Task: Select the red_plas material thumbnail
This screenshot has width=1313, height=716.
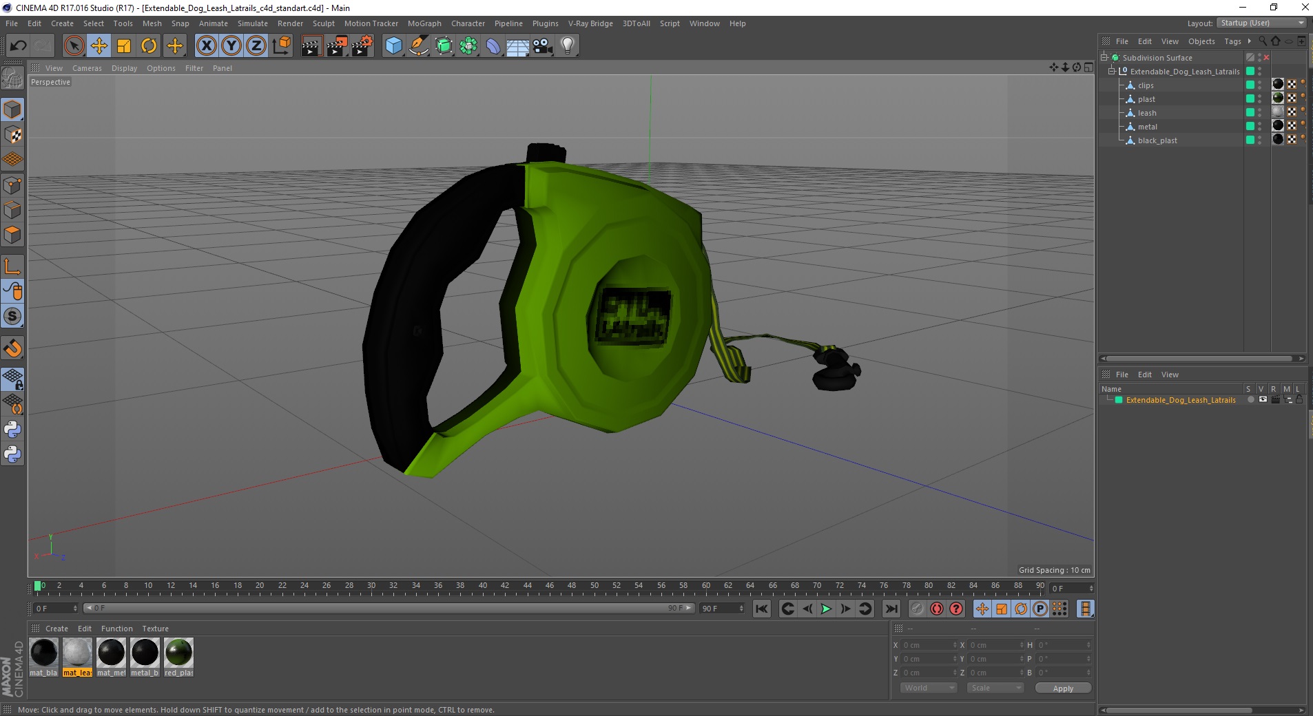Action: (179, 657)
